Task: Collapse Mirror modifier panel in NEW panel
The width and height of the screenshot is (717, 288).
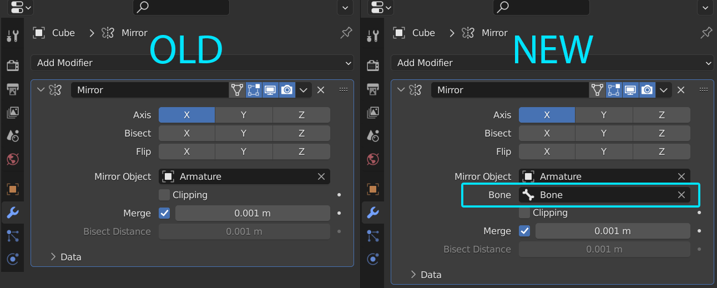Action: (401, 90)
